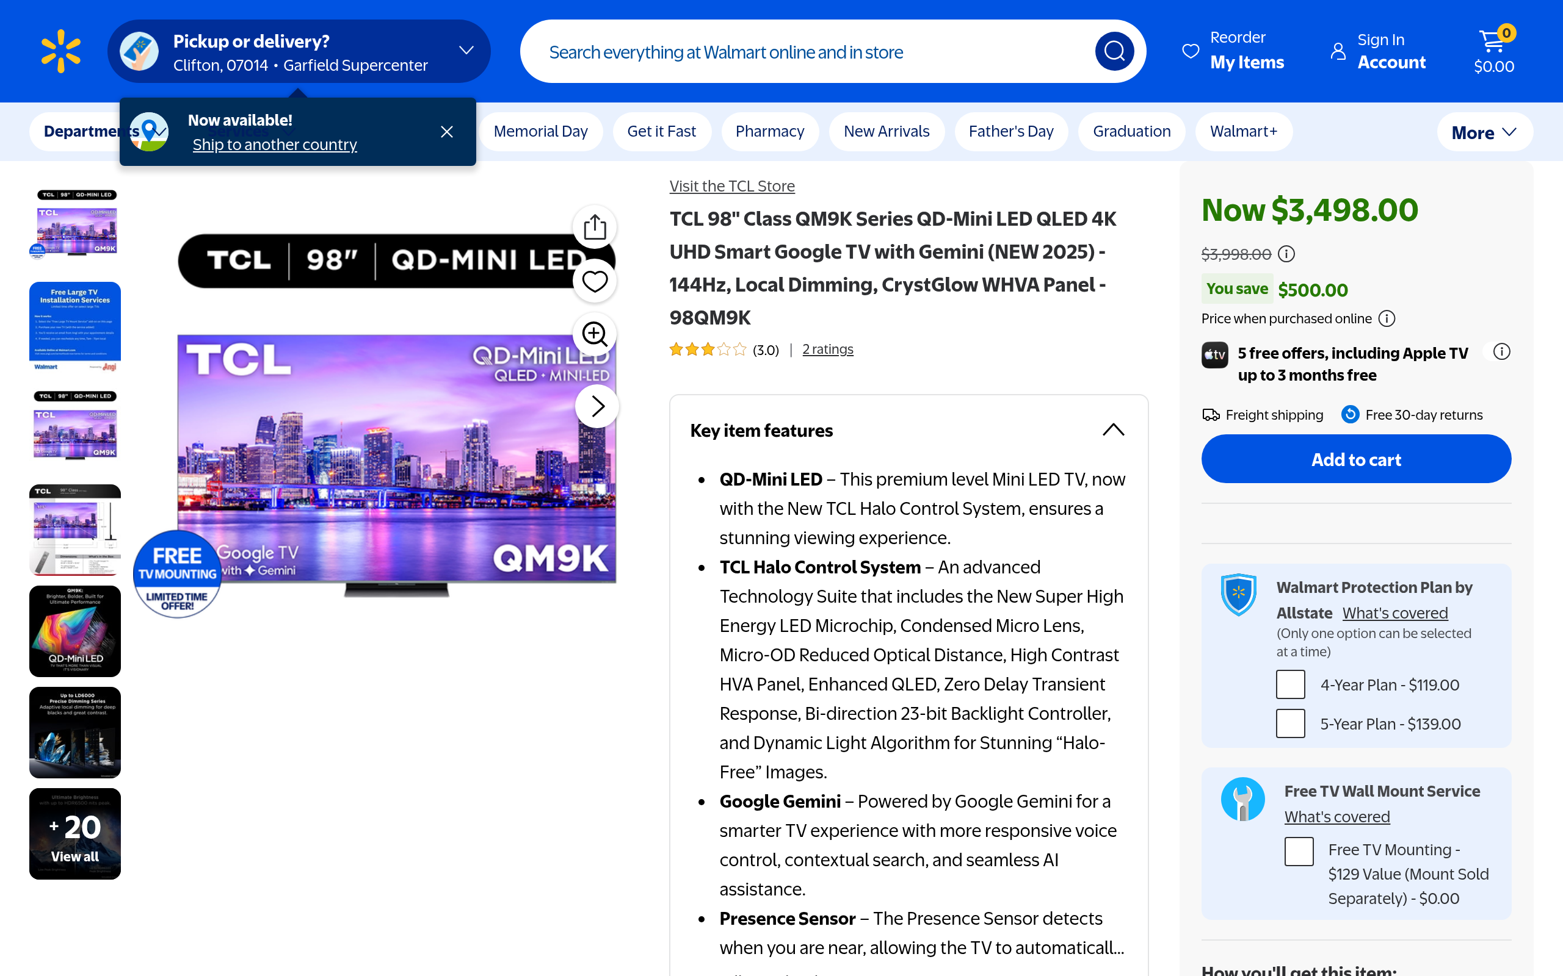This screenshot has width=1563, height=976.
Task: Open the Departments menu
Action: point(75,132)
